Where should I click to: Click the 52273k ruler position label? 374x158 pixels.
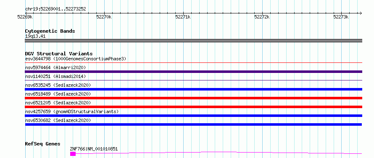pyautogui.click(x=341, y=17)
